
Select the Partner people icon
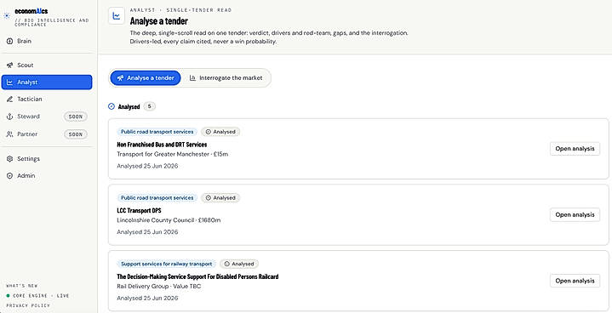point(9,134)
